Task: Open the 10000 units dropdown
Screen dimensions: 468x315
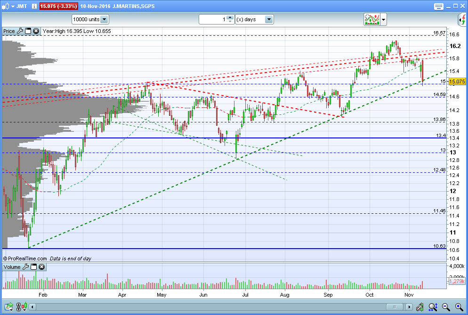Action: 90,19
